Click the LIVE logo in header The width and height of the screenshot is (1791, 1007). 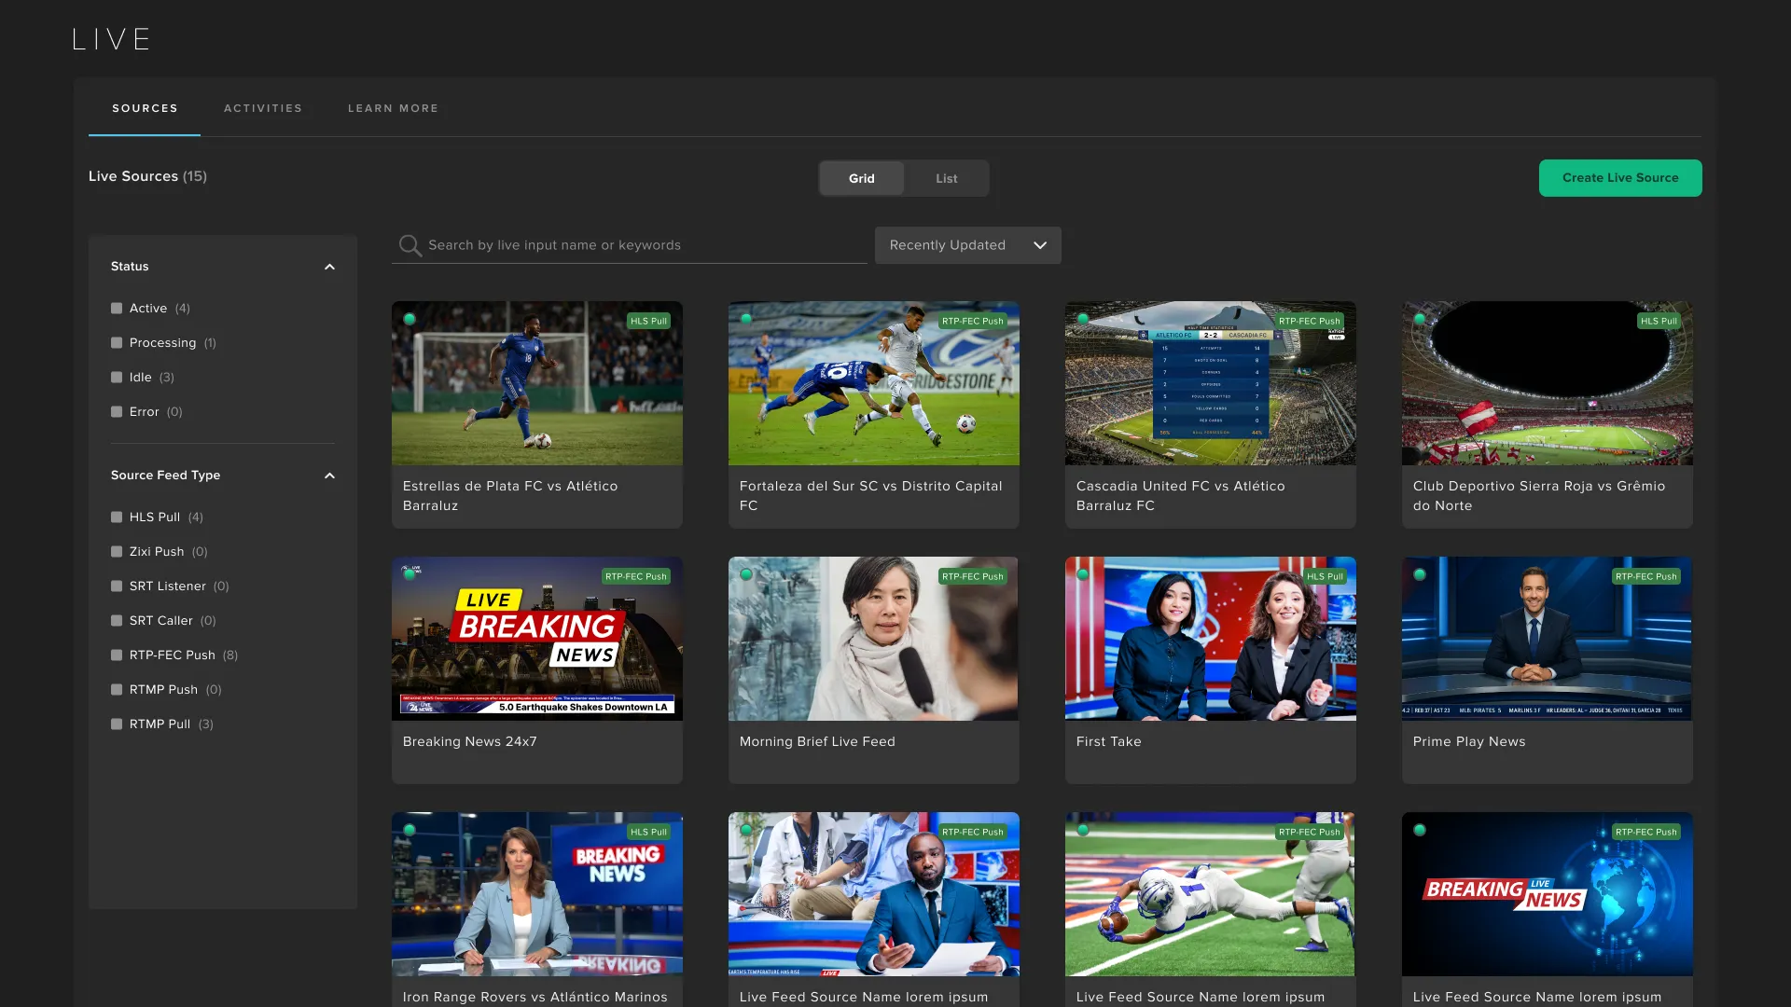tap(111, 39)
